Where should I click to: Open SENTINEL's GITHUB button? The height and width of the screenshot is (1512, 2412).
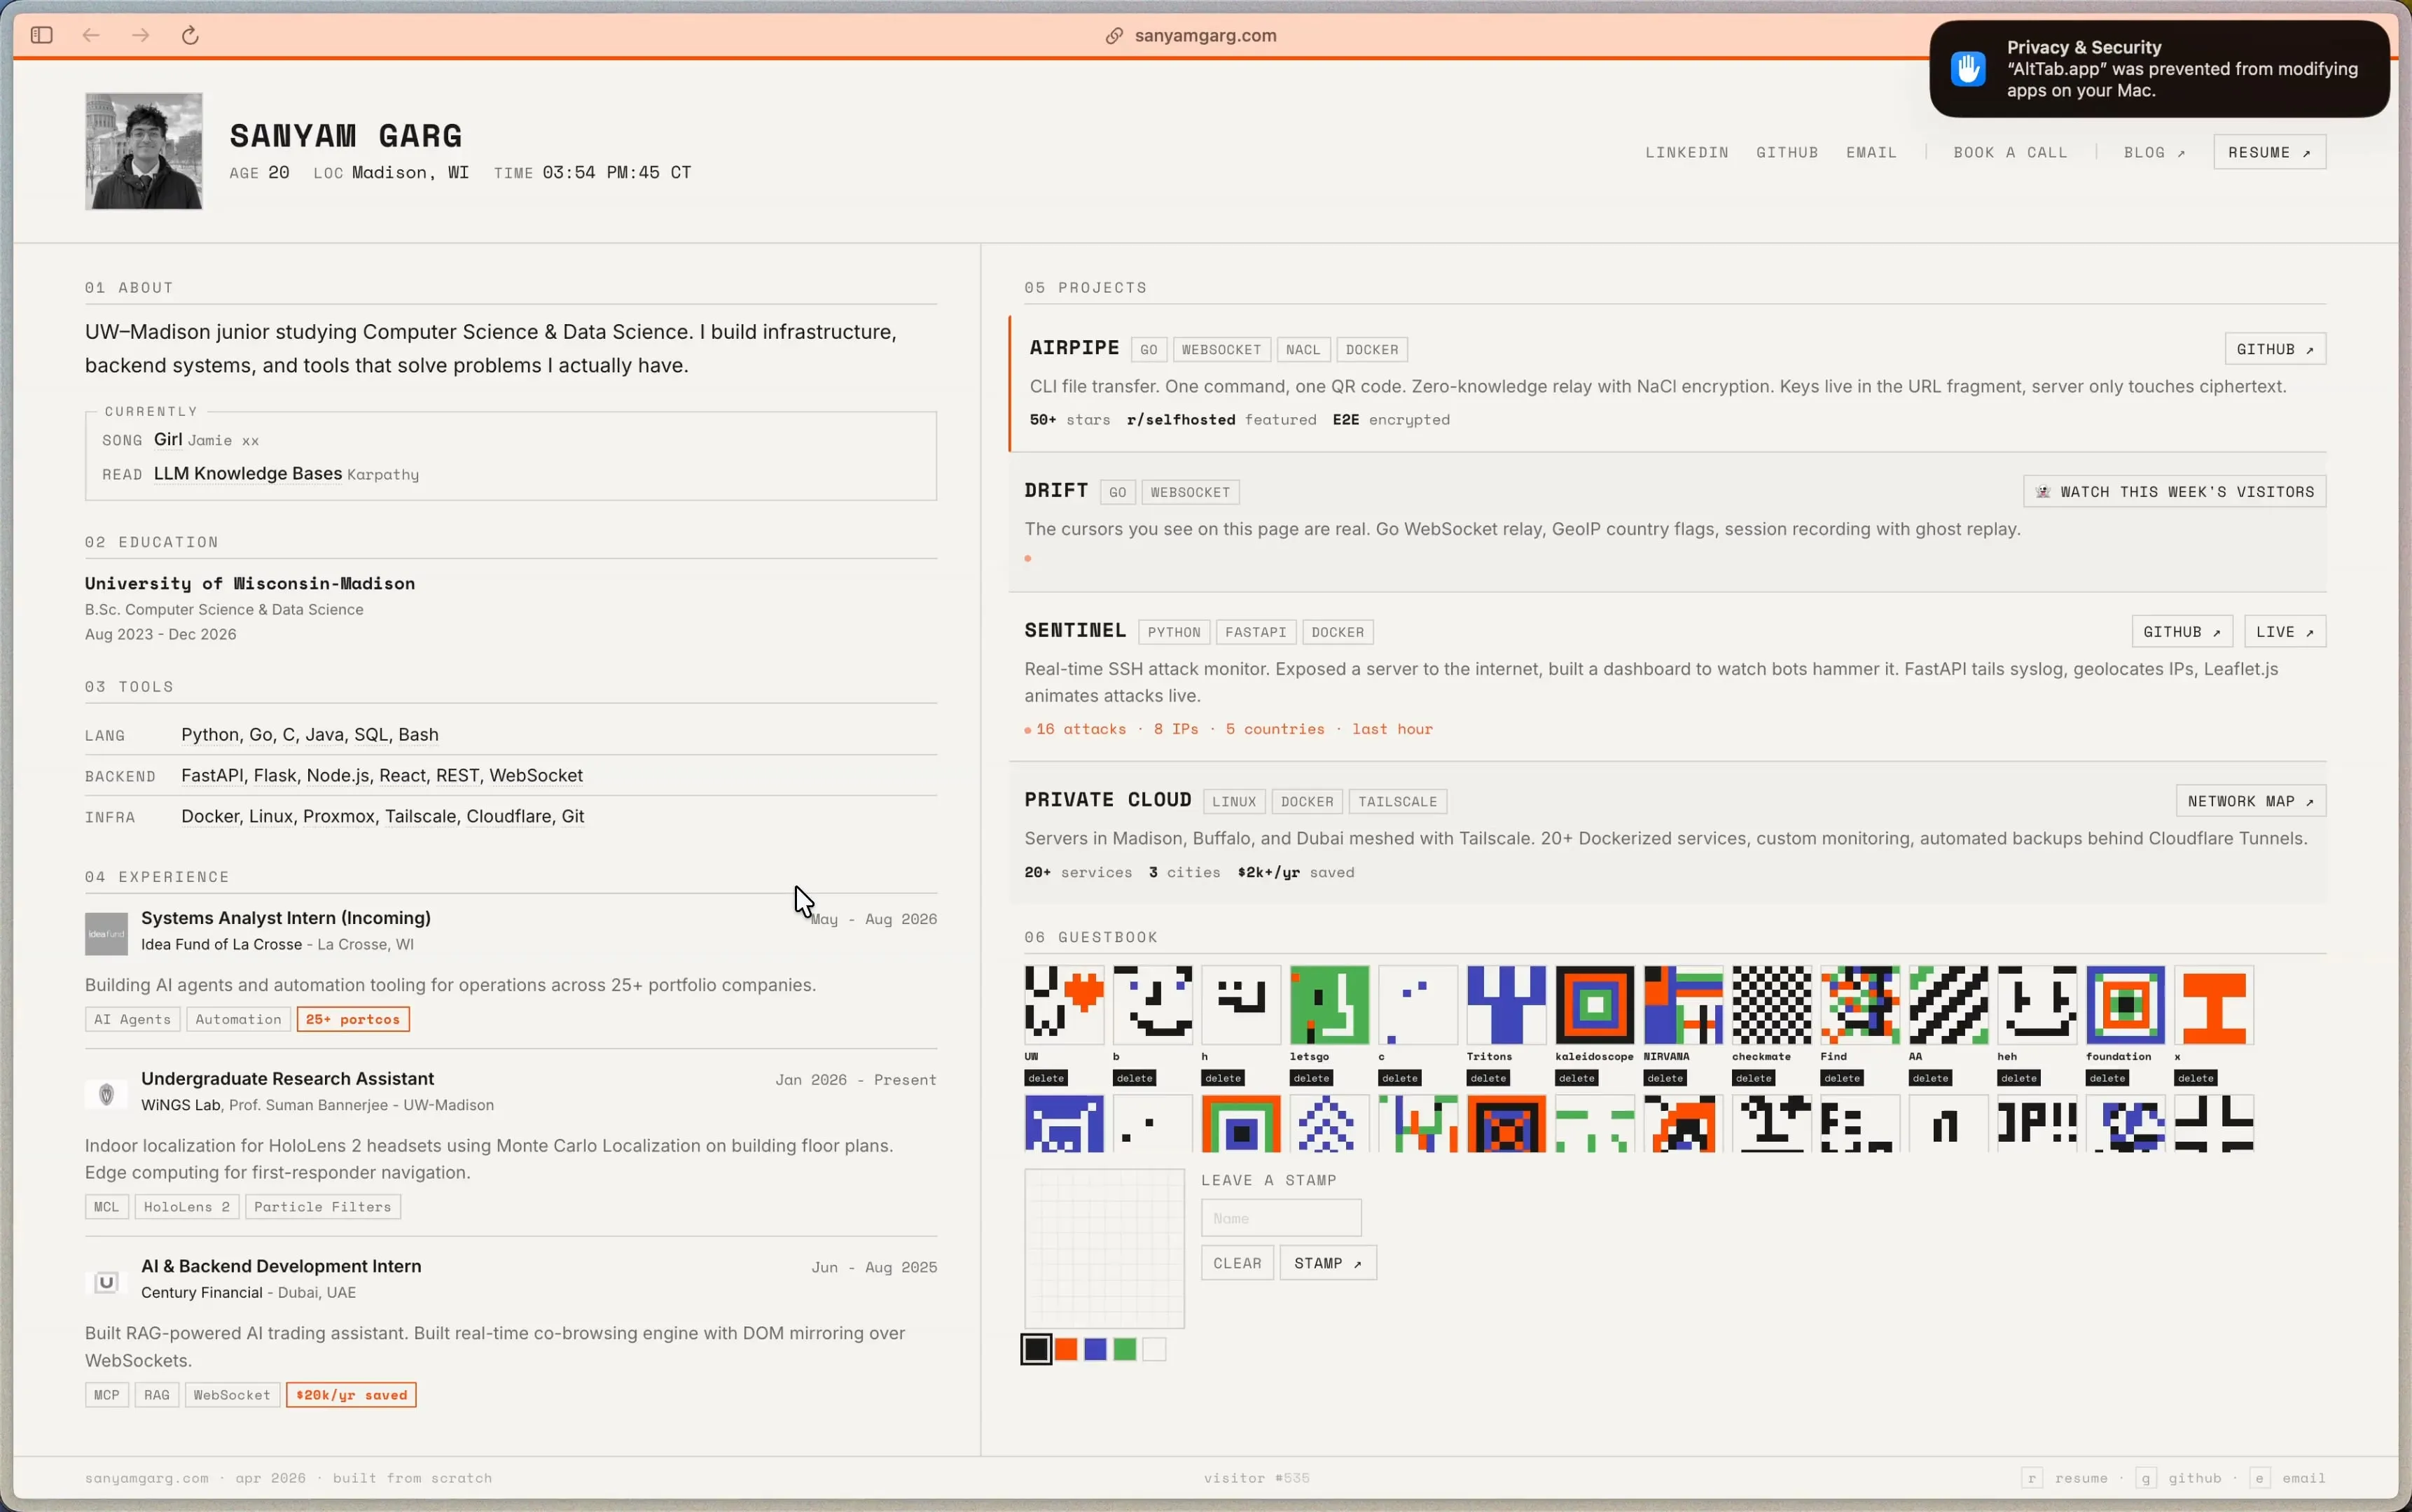2182,631
